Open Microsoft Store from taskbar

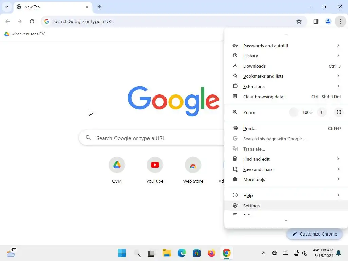click(197, 253)
